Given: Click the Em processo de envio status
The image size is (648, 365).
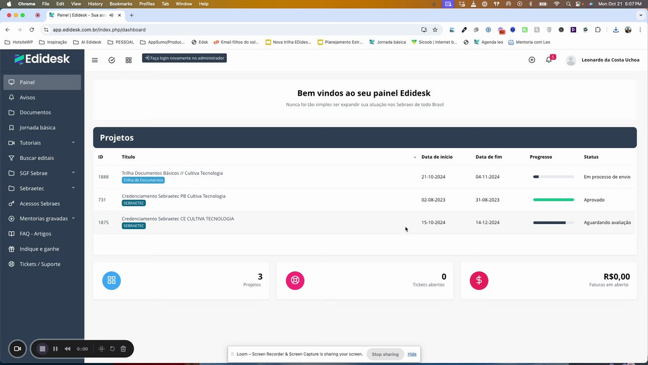Looking at the screenshot, I should 607,177.
